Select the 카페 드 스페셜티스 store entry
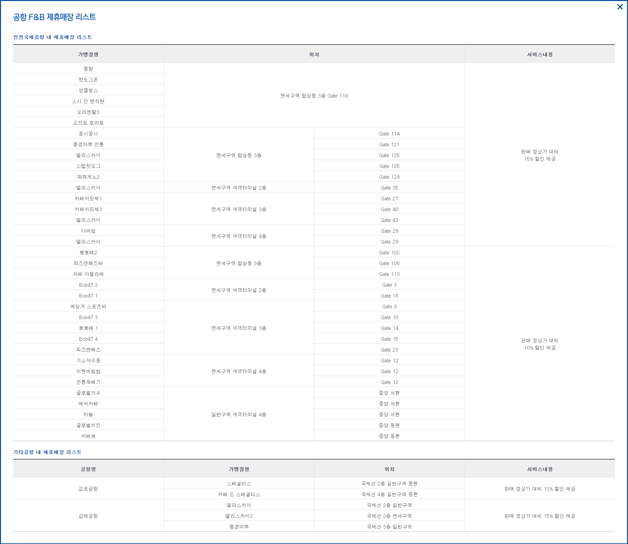This screenshot has width=628, height=544. pos(238,494)
